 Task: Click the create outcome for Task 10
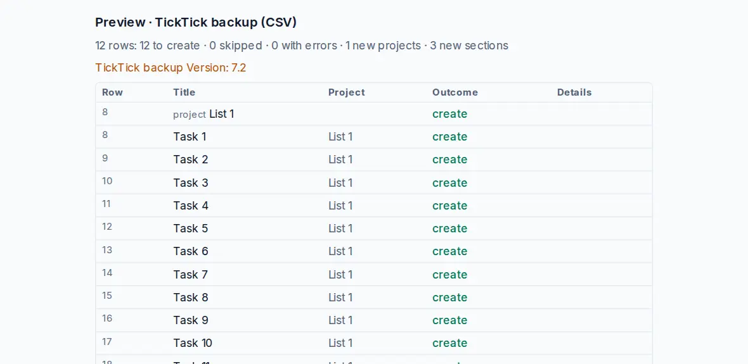450,344
